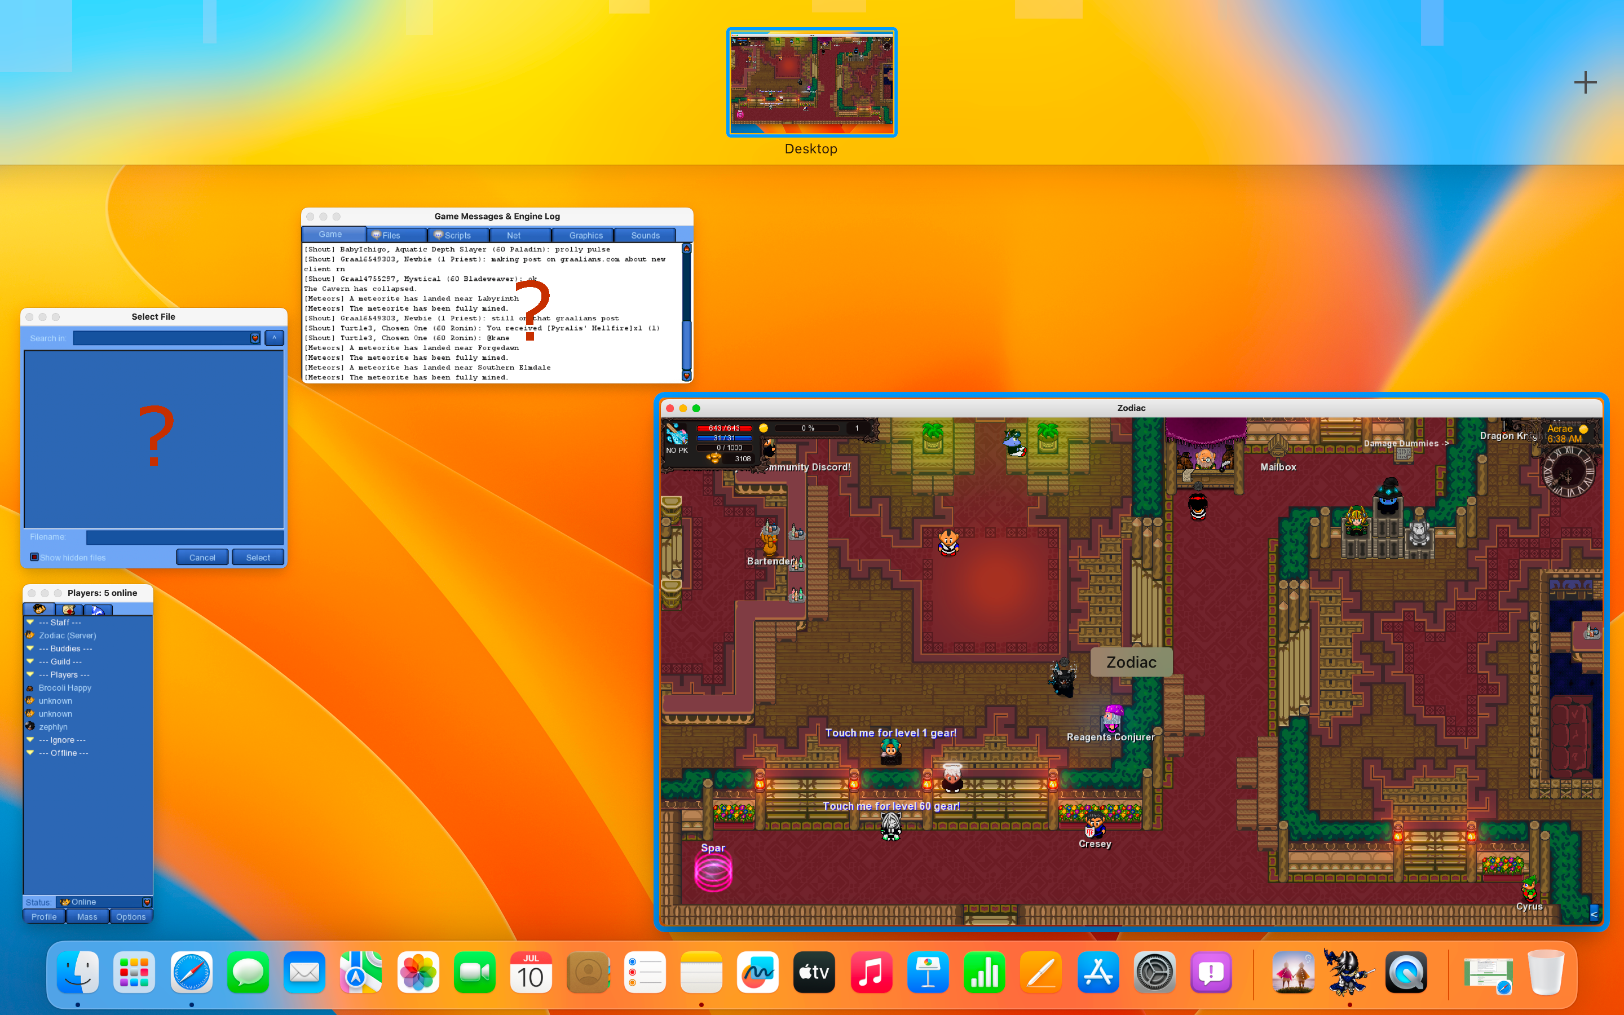Click the Reagents Conjurer NPC

1112,718
